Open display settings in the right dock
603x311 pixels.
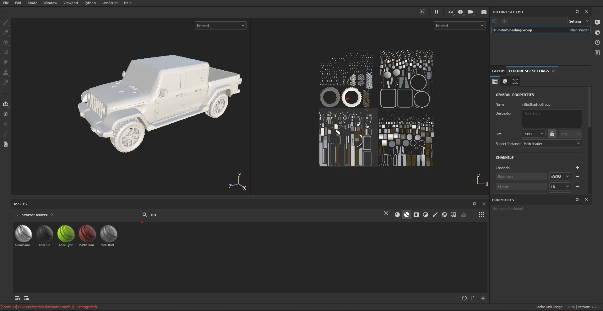click(x=597, y=22)
